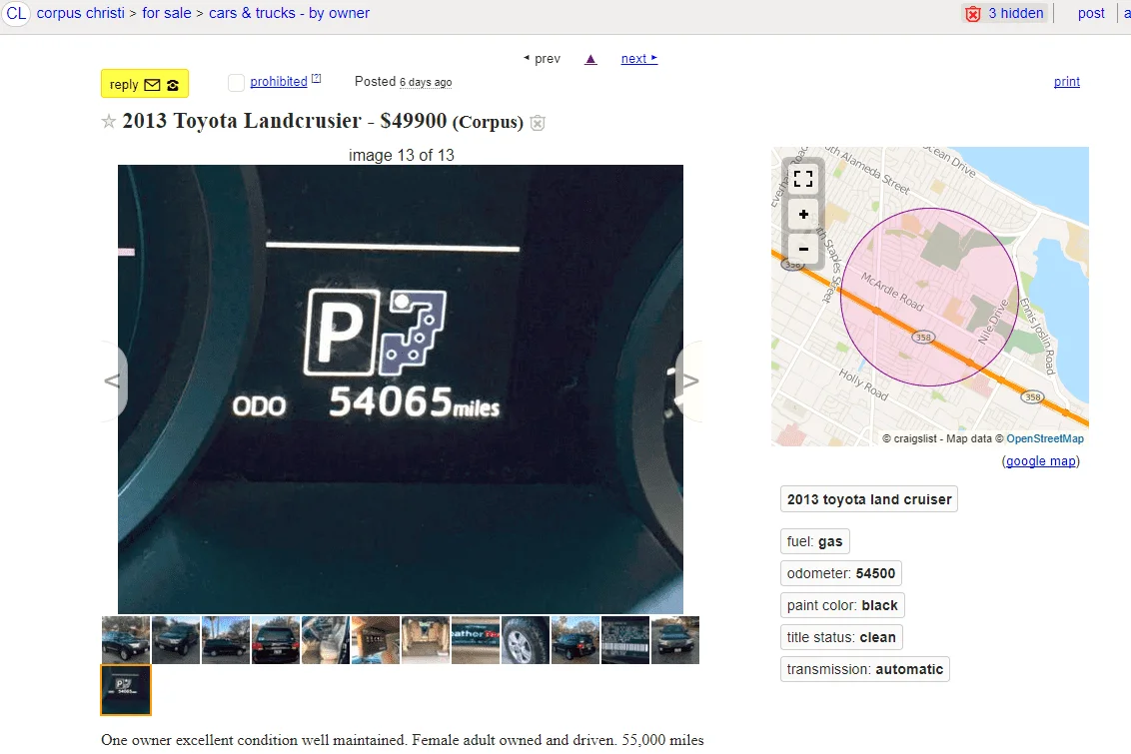Image resolution: width=1131 pixels, height=754 pixels.
Task: Show next image with right arrow
Action: tap(688, 380)
